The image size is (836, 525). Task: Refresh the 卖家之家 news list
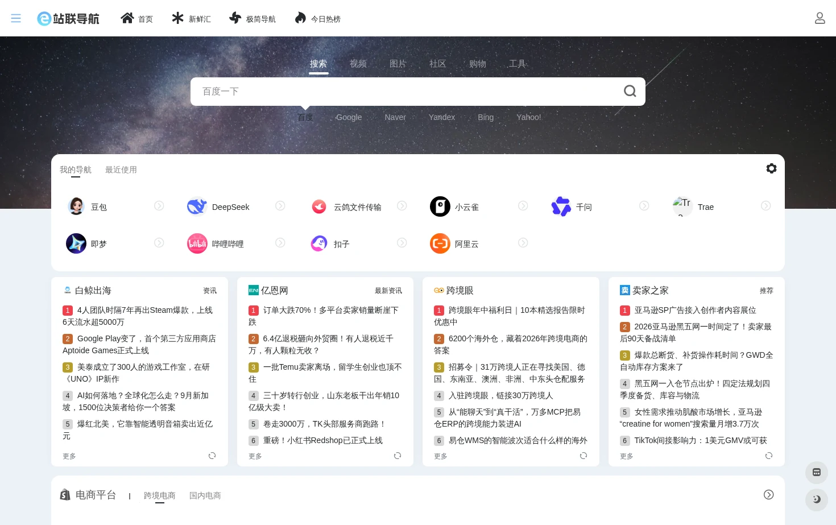[769, 456]
